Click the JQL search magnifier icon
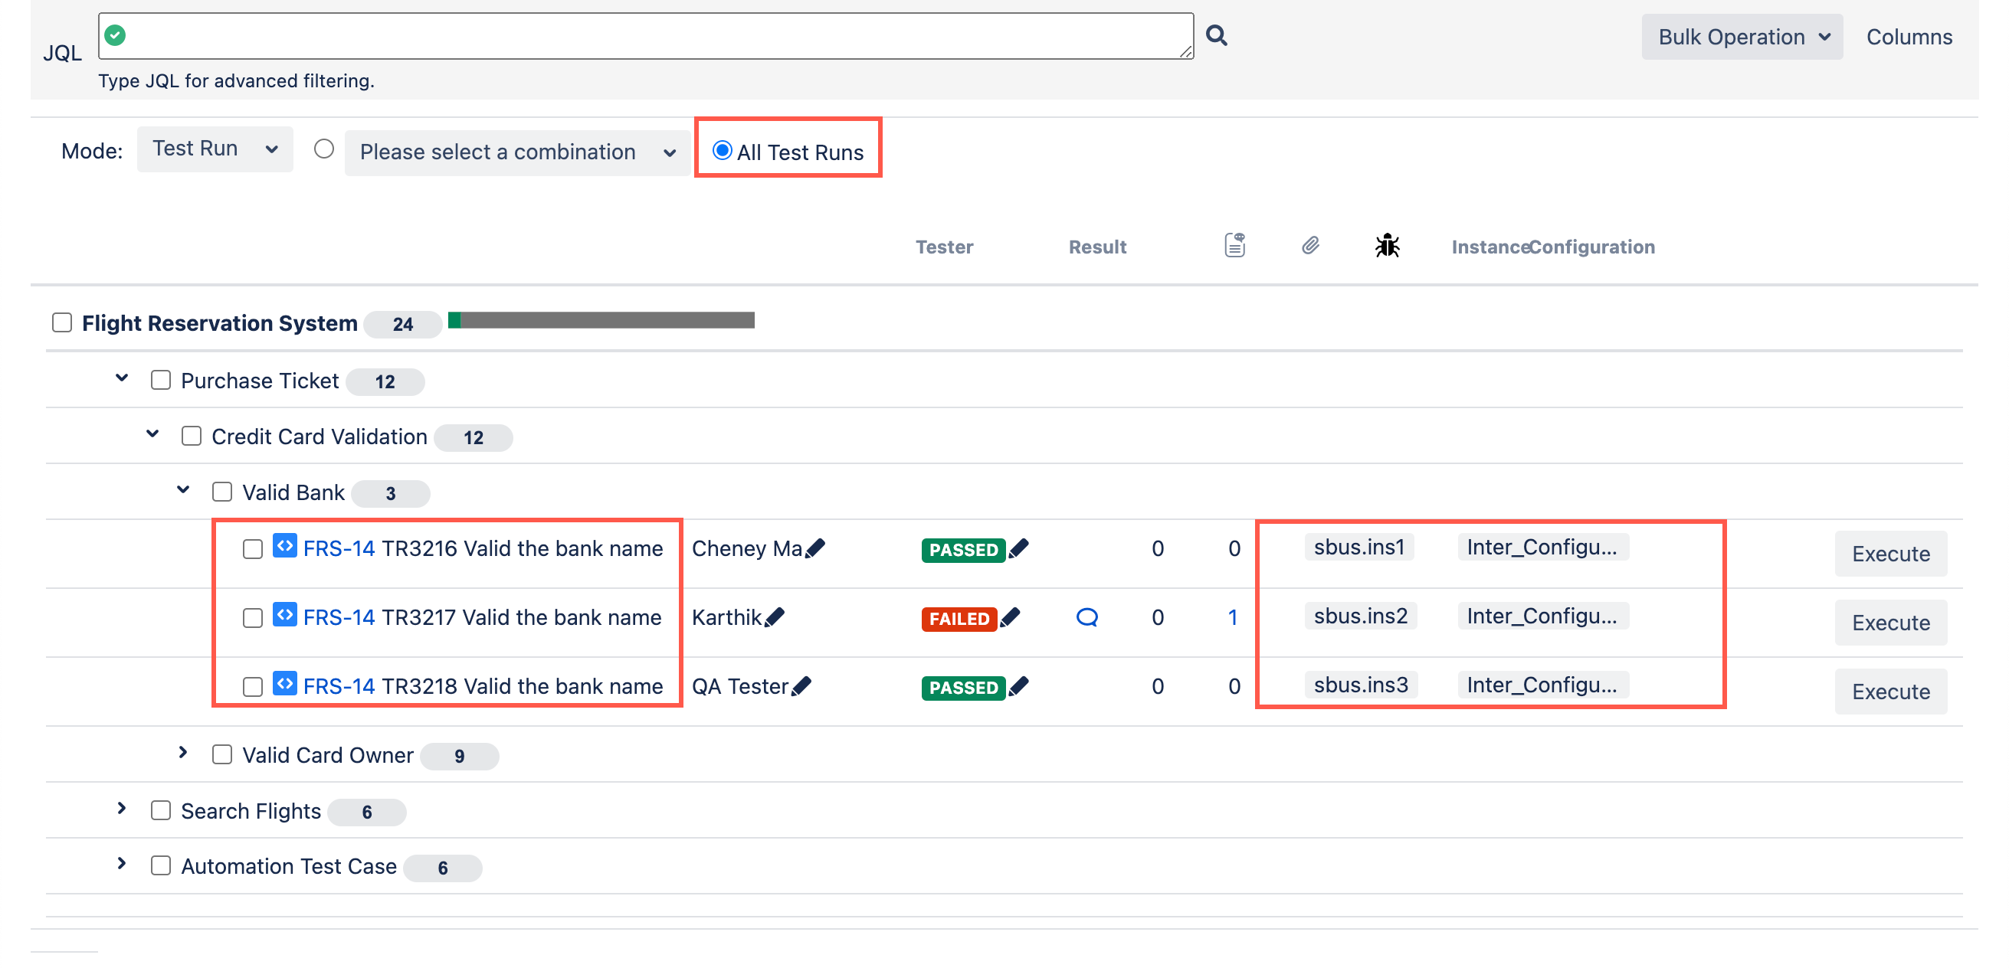The width and height of the screenshot is (2009, 968). 1216,35
